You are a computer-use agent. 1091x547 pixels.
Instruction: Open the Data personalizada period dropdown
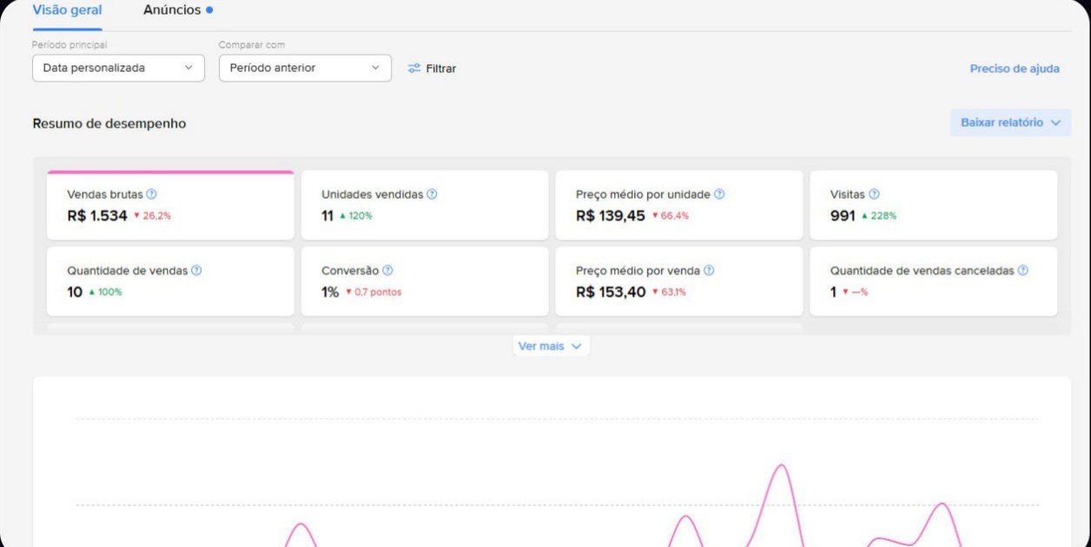click(x=118, y=68)
